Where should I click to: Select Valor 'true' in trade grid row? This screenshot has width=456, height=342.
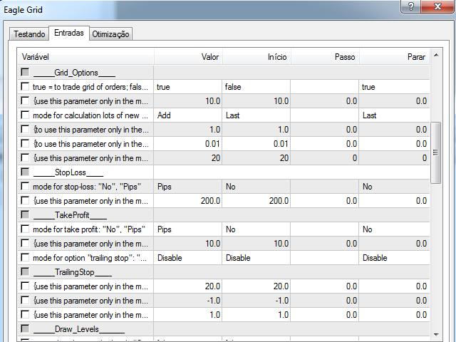(187, 87)
